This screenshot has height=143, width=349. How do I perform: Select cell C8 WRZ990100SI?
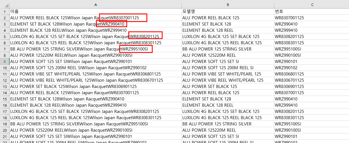(312, 55)
